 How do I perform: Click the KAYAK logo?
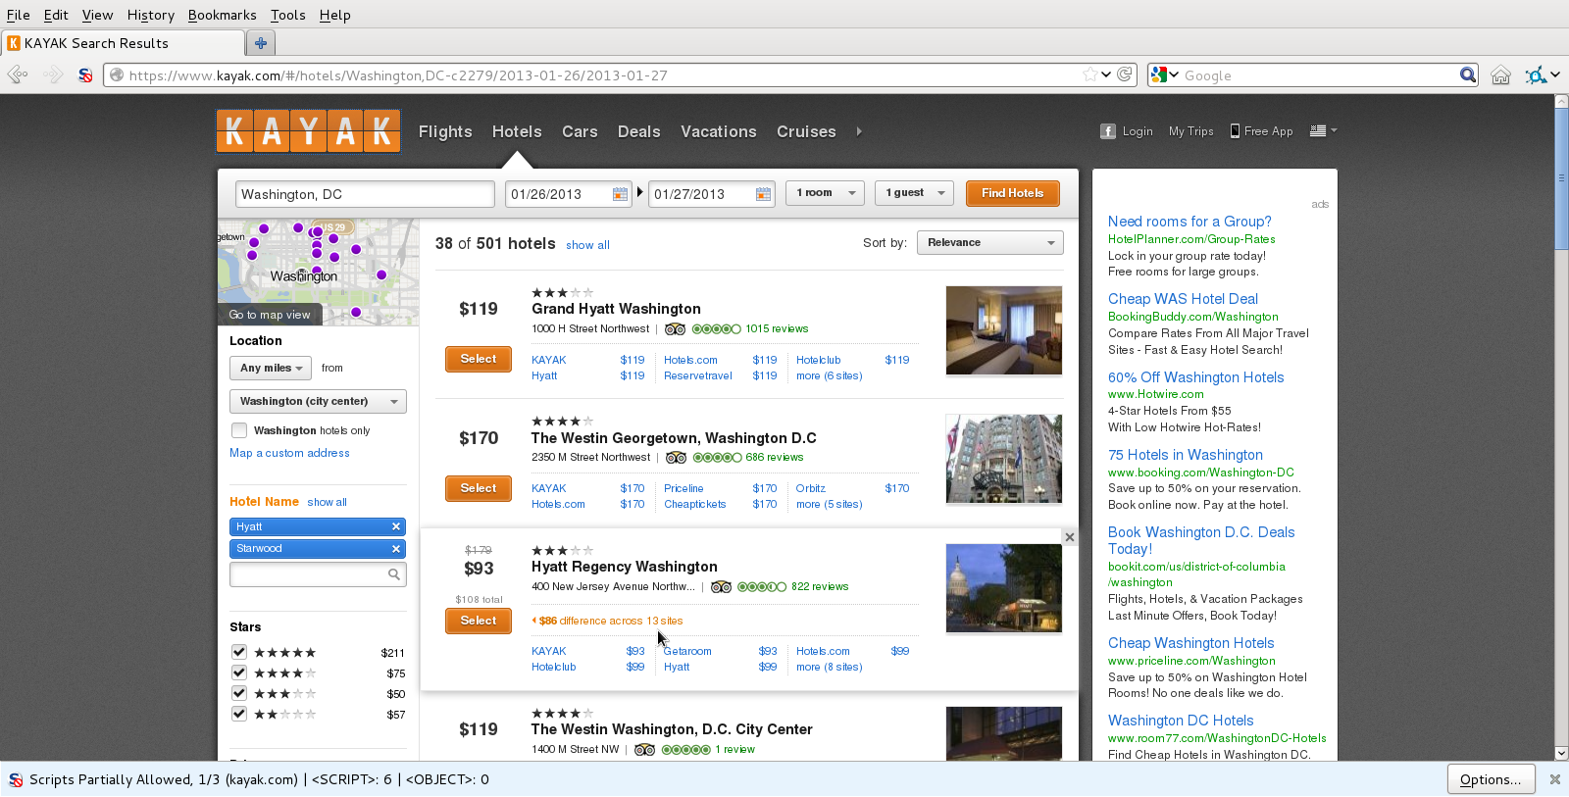point(308,131)
